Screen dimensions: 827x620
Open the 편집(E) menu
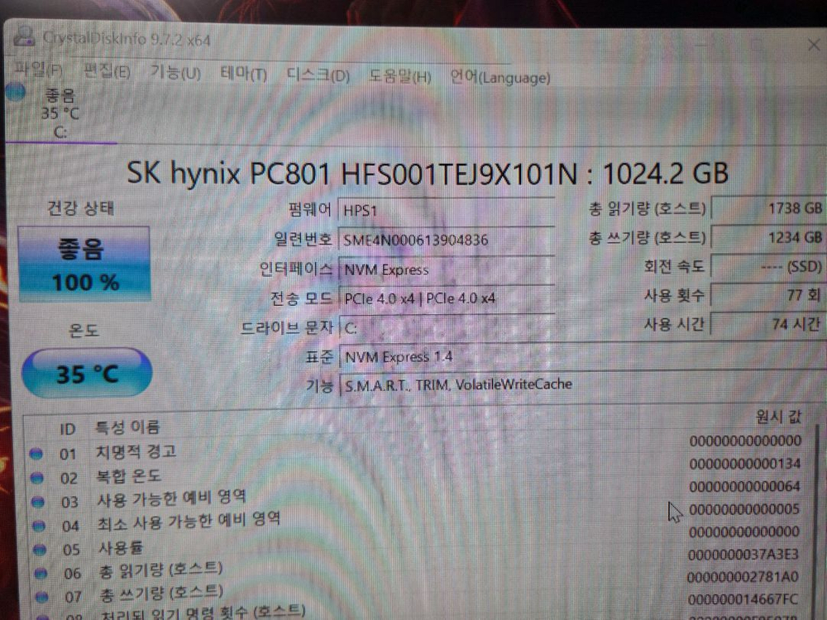click(105, 72)
